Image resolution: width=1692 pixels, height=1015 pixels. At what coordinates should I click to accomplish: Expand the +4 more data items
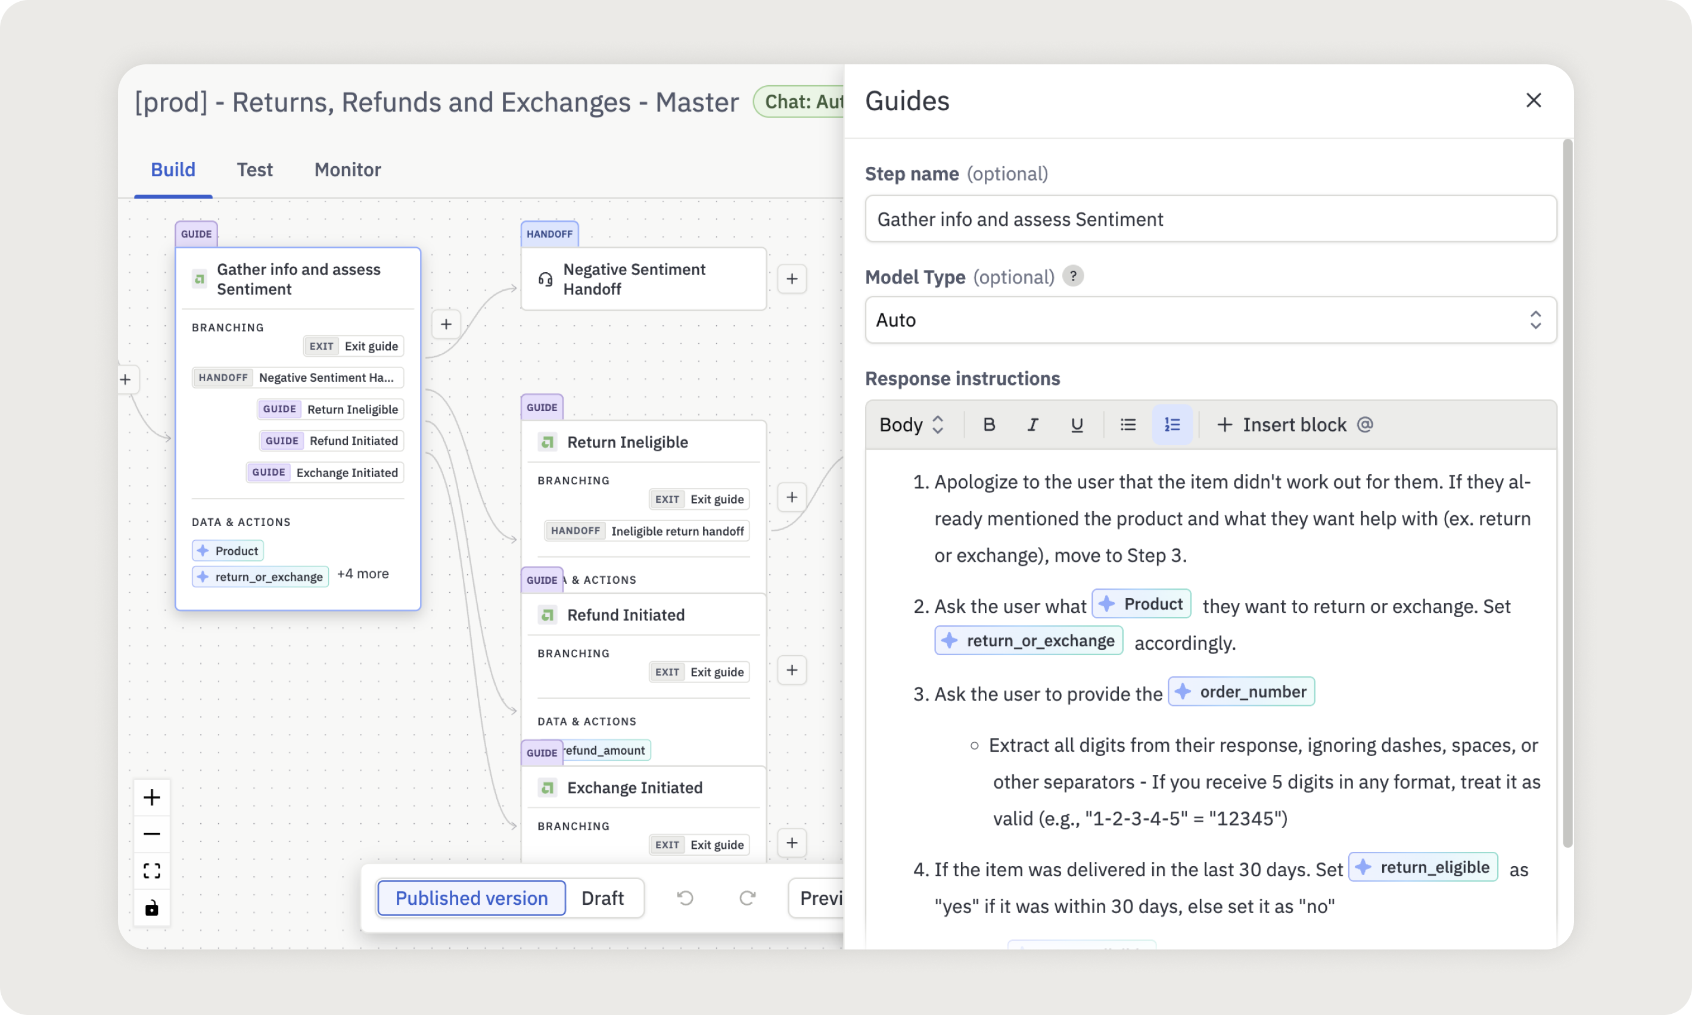tap(362, 574)
